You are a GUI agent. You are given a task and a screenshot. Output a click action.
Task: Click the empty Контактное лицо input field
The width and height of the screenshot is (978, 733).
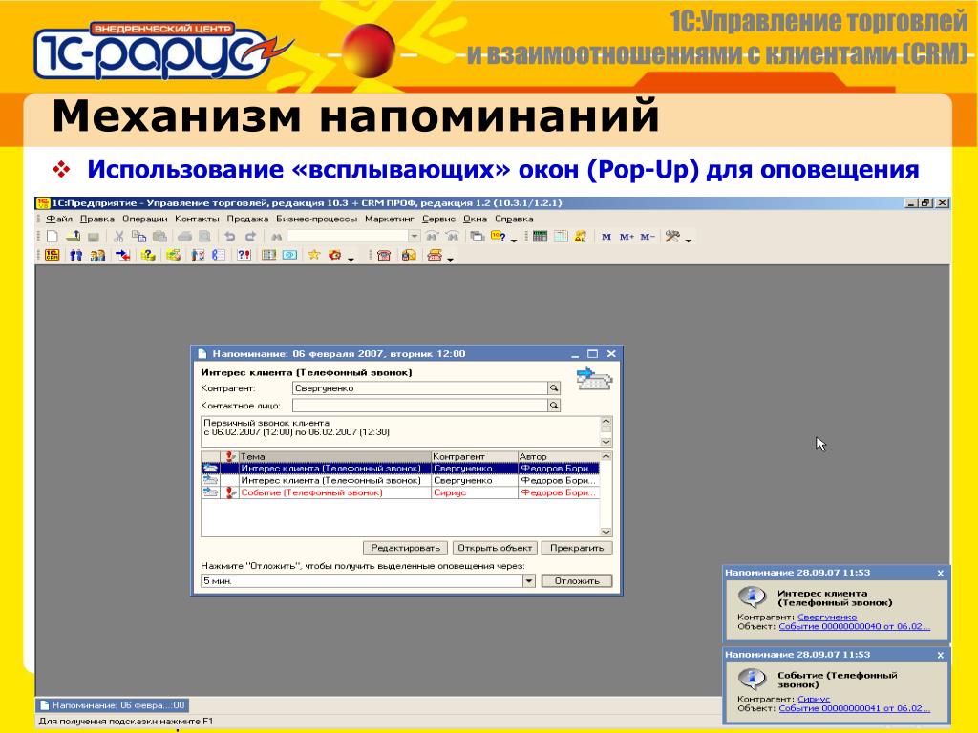click(x=420, y=406)
